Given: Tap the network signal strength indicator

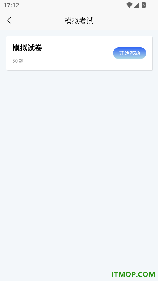Looking at the screenshot, I should pos(136,5).
